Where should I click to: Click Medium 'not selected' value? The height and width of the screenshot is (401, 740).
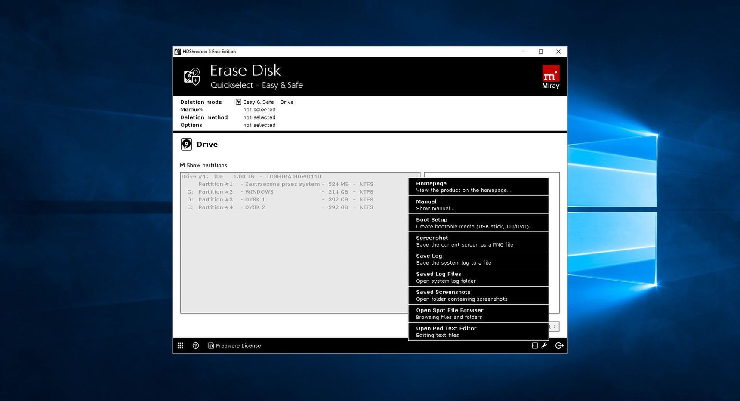pyautogui.click(x=259, y=110)
